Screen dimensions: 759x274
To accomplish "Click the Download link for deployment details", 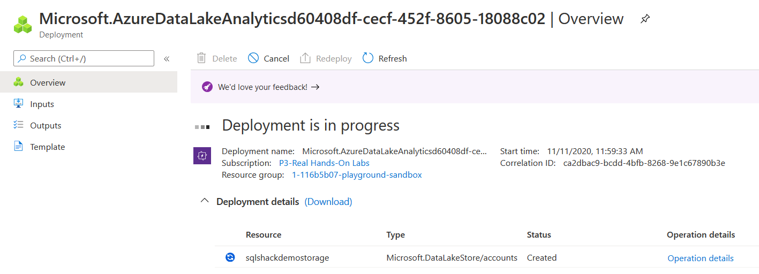I will click(328, 202).
